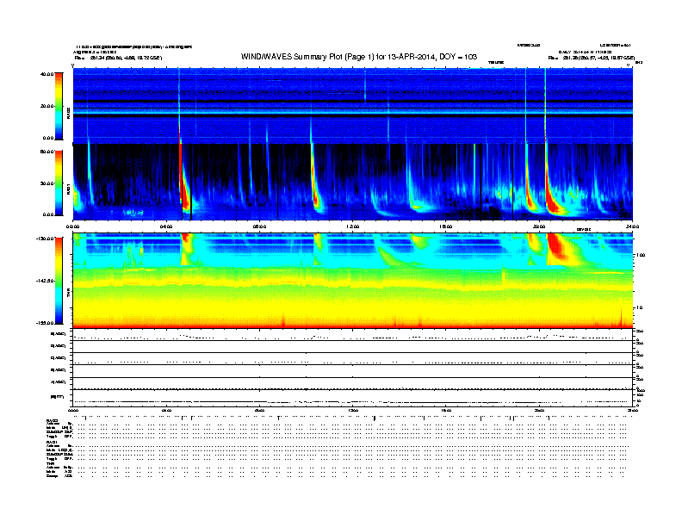Click the RAD1 vertical axis label

click(x=68, y=189)
